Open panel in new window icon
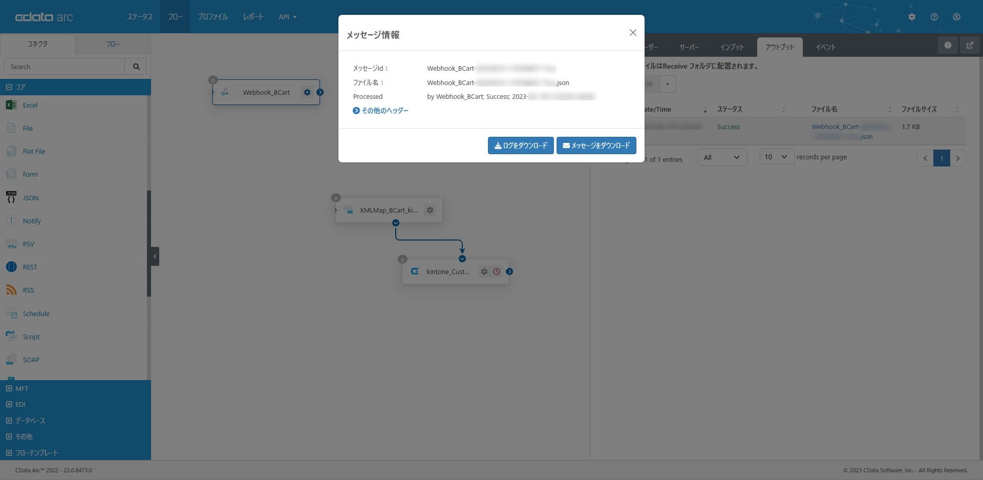Screen dimensions: 983x480 (970, 45)
